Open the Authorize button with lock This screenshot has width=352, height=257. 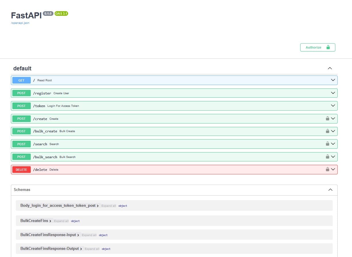tap(318, 47)
